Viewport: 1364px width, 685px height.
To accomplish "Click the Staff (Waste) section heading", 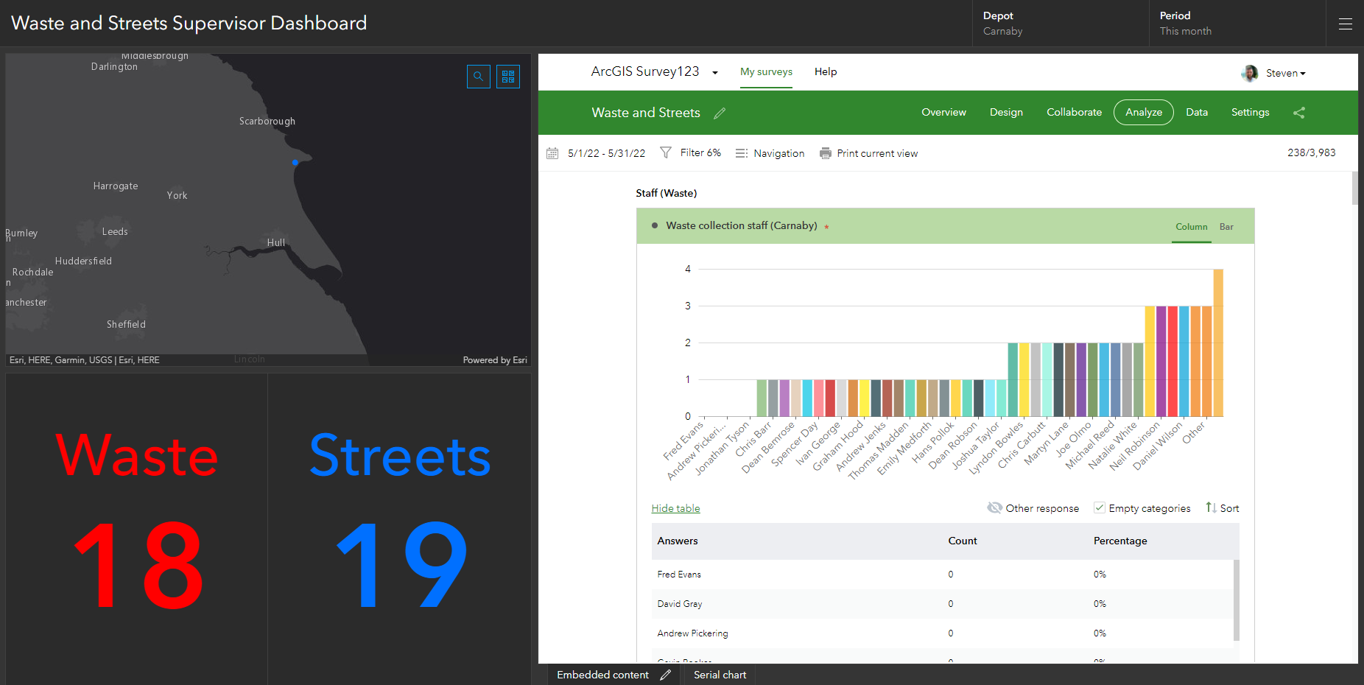I will tap(666, 193).
